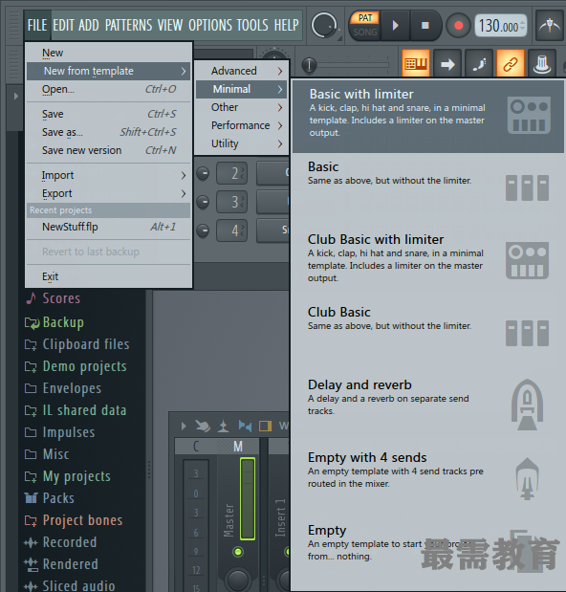Open the Recorded folder
Screen dimensions: 566x592
tap(60, 541)
